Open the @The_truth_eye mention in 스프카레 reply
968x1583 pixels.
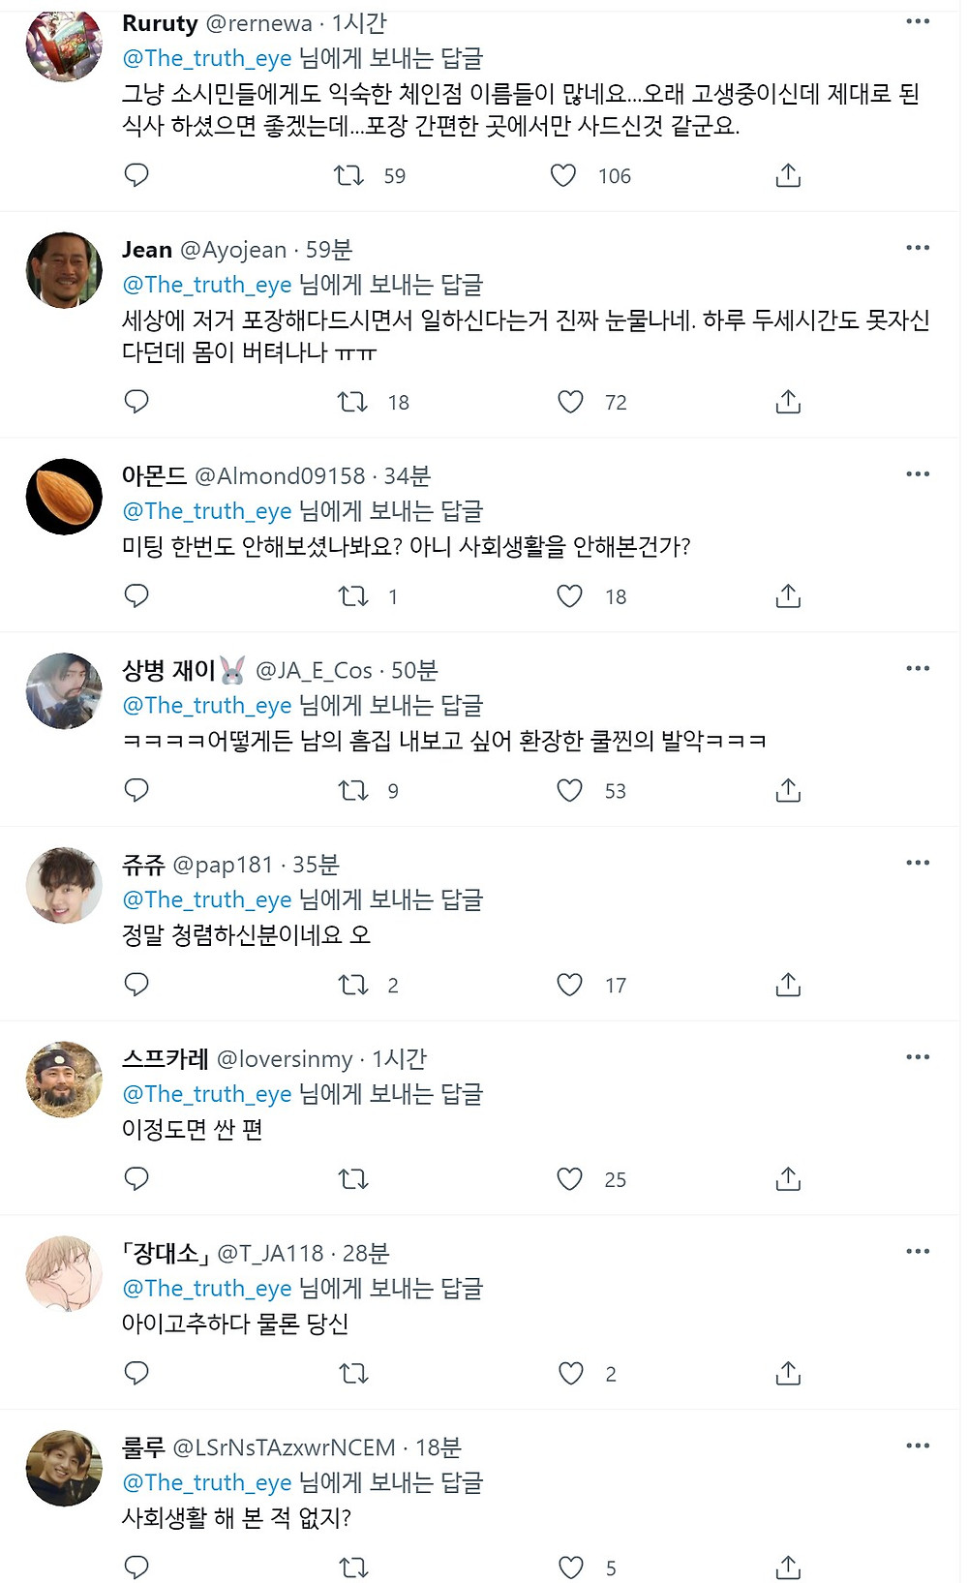(207, 1094)
